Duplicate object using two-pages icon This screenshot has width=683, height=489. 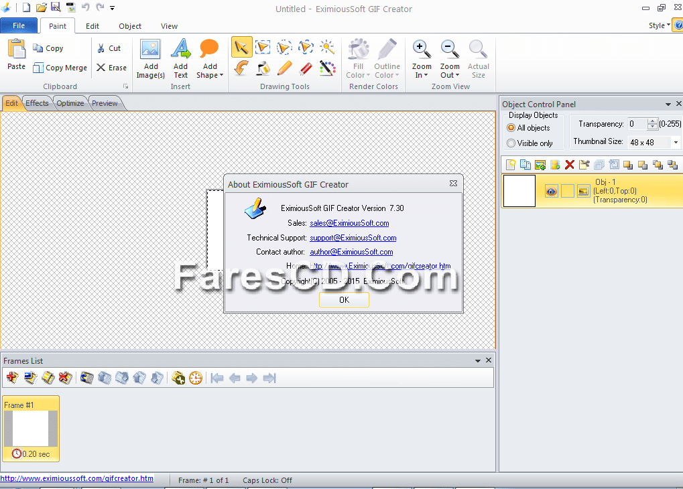coord(525,165)
